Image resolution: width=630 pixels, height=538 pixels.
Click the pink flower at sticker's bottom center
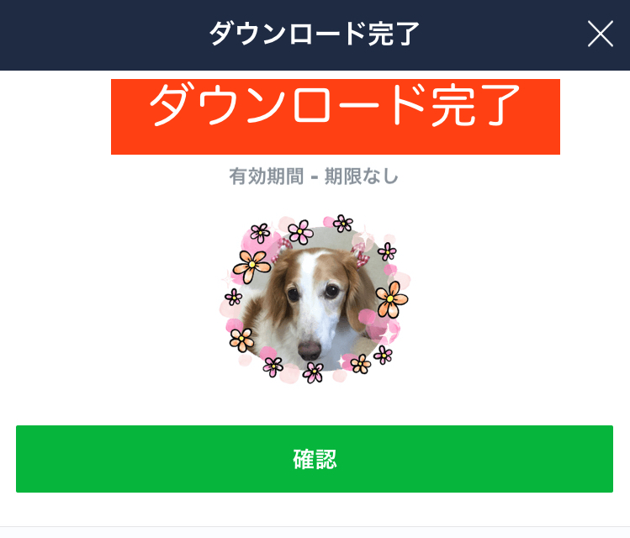pos(313,372)
